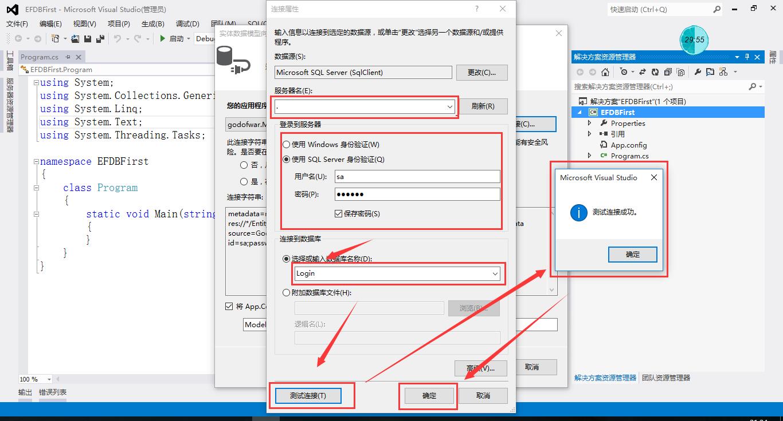Click Solution Explorer refresh icon
Image resolution: width=783 pixels, height=421 pixels.
point(655,72)
